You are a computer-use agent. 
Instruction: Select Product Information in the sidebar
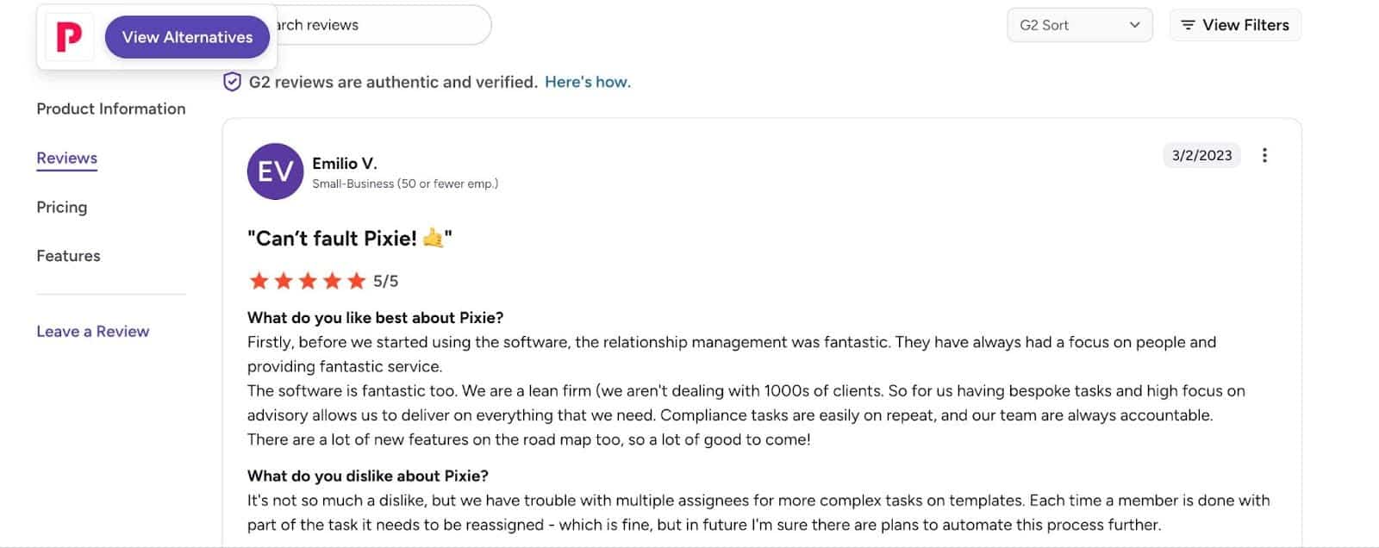point(111,109)
